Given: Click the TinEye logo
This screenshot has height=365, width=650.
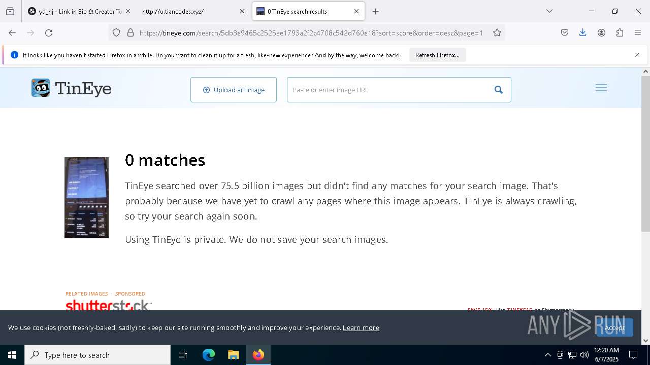Looking at the screenshot, I should point(71,88).
